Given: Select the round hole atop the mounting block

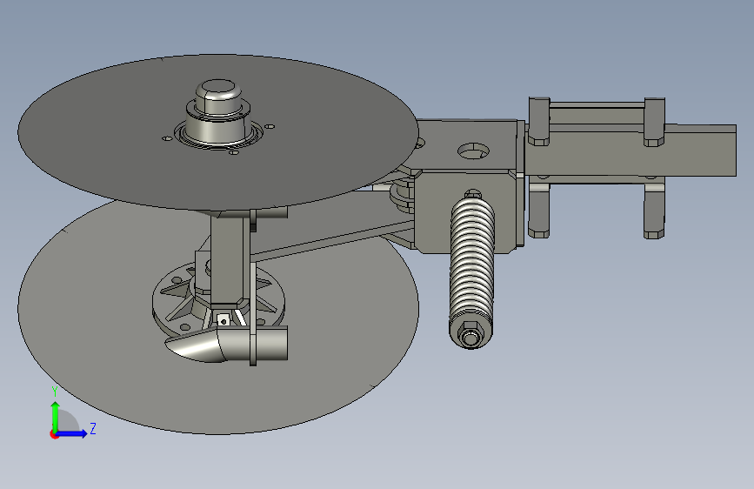Looking at the screenshot, I should 474,151.
